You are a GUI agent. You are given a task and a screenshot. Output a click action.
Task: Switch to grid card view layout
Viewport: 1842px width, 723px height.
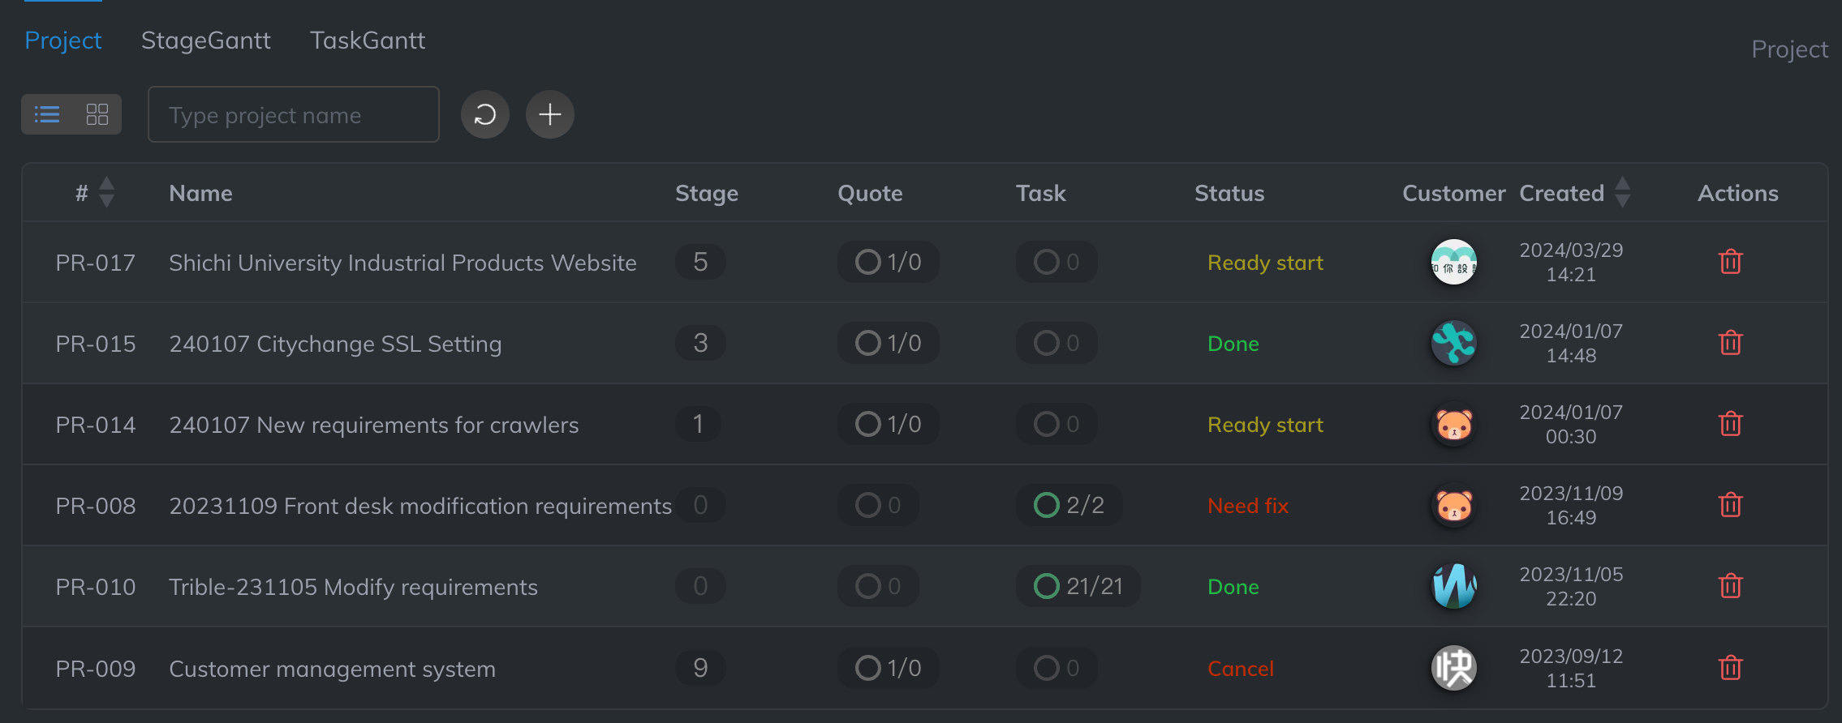click(97, 114)
